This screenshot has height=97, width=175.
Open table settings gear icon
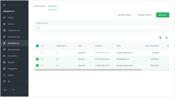point(166,38)
